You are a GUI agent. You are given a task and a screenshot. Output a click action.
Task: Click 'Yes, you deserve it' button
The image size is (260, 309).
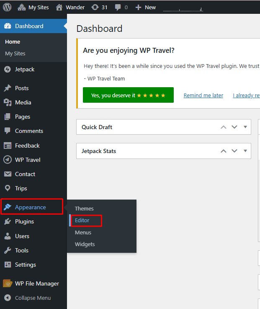[129, 95]
